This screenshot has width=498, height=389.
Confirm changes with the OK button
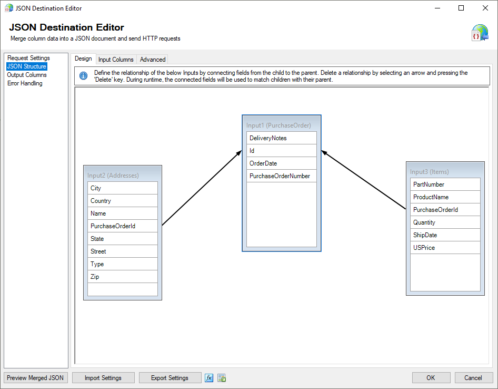click(431, 377)
